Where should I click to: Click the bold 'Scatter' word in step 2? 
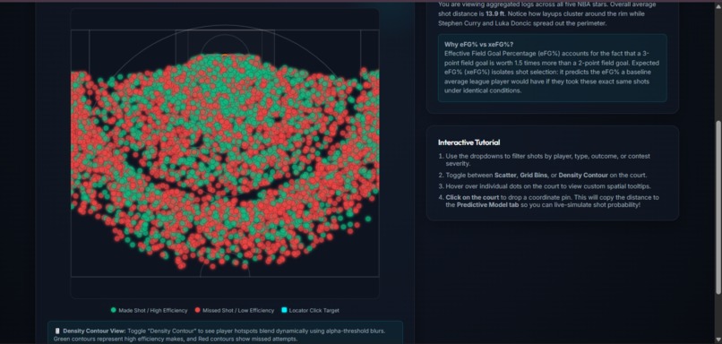pos(505,175)
